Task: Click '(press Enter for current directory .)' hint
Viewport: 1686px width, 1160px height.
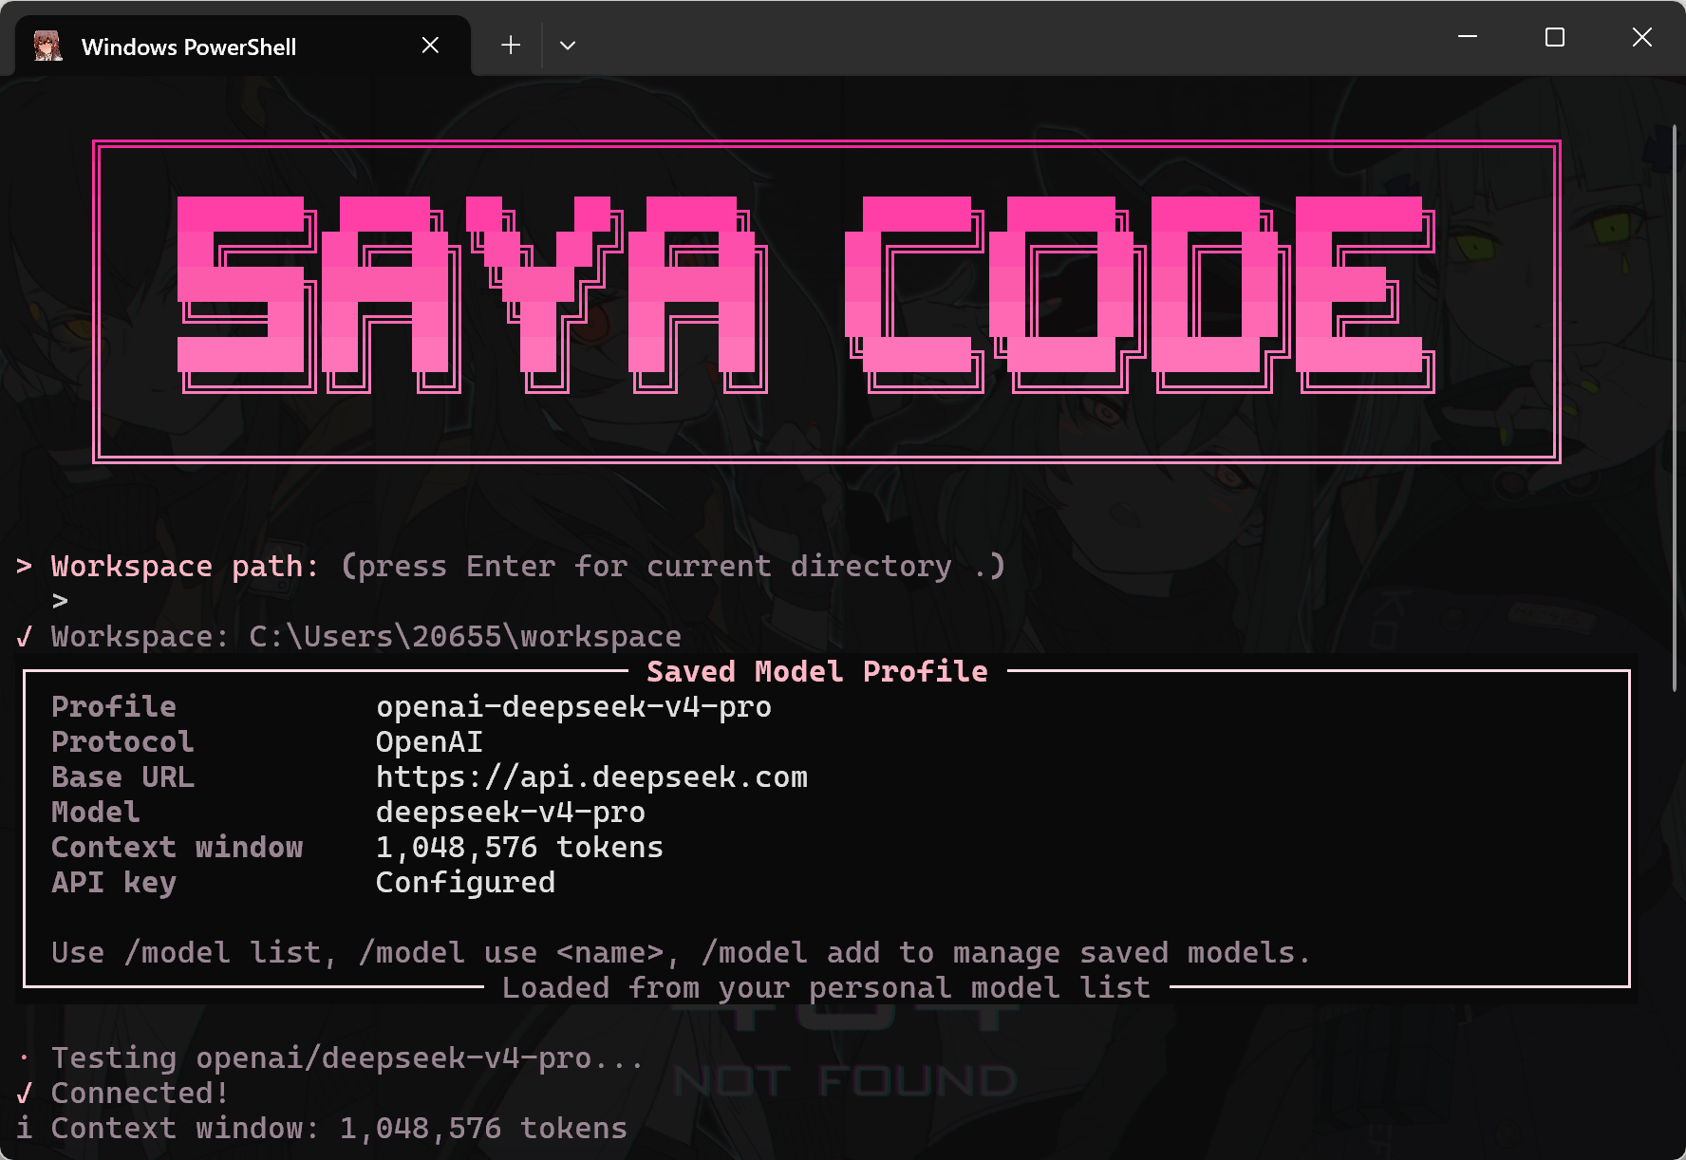Action: 673,567
